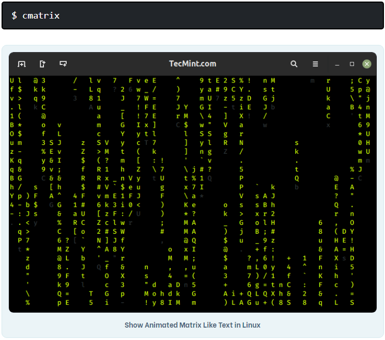Click the wide rectangle-with-plus header icon
This screenshot has height=340, width=385.
(x=63, y=64)
